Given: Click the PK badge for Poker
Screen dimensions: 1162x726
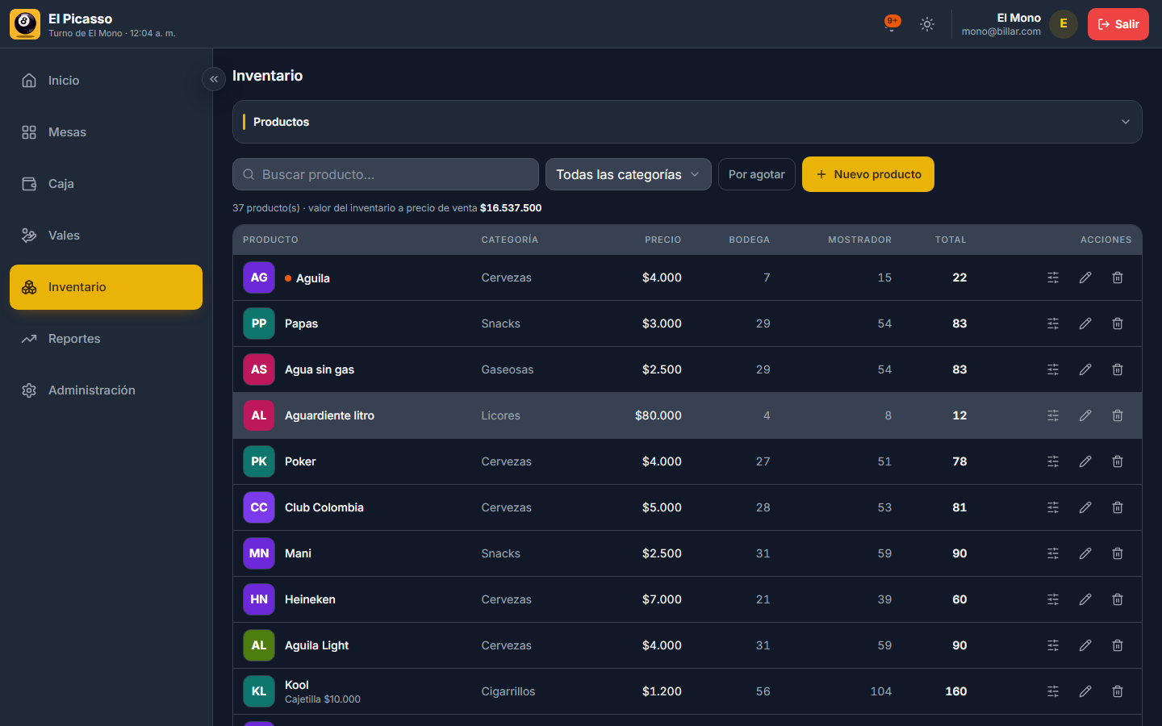Looking at the screenshot, I should tap(259, 461).
